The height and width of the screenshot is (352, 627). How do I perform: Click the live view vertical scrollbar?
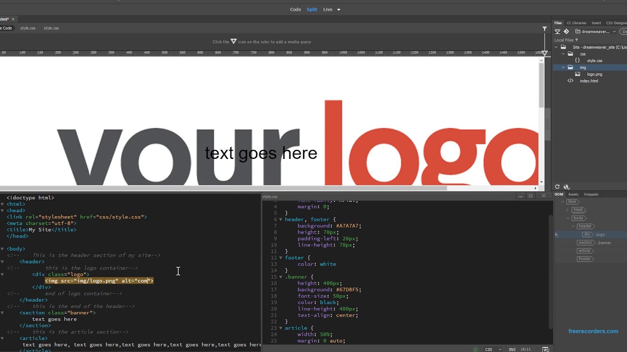coord(541,86)
